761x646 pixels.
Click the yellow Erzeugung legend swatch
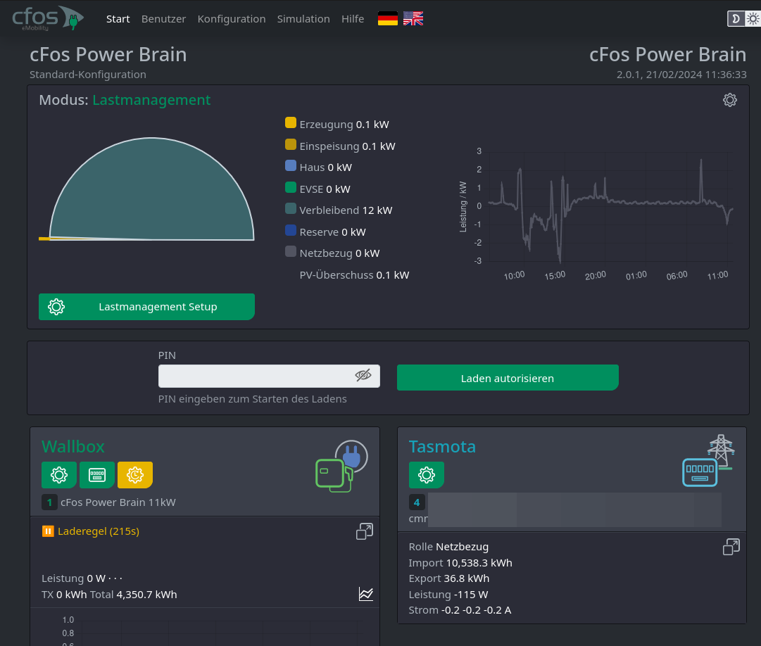pos(291,122)
